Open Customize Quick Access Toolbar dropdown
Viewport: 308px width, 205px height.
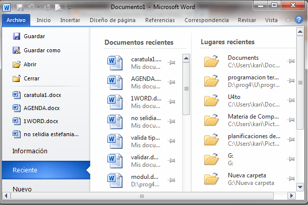70,8
